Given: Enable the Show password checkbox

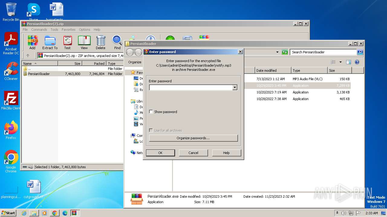Looking at the screenshot, I should point(151,112).
